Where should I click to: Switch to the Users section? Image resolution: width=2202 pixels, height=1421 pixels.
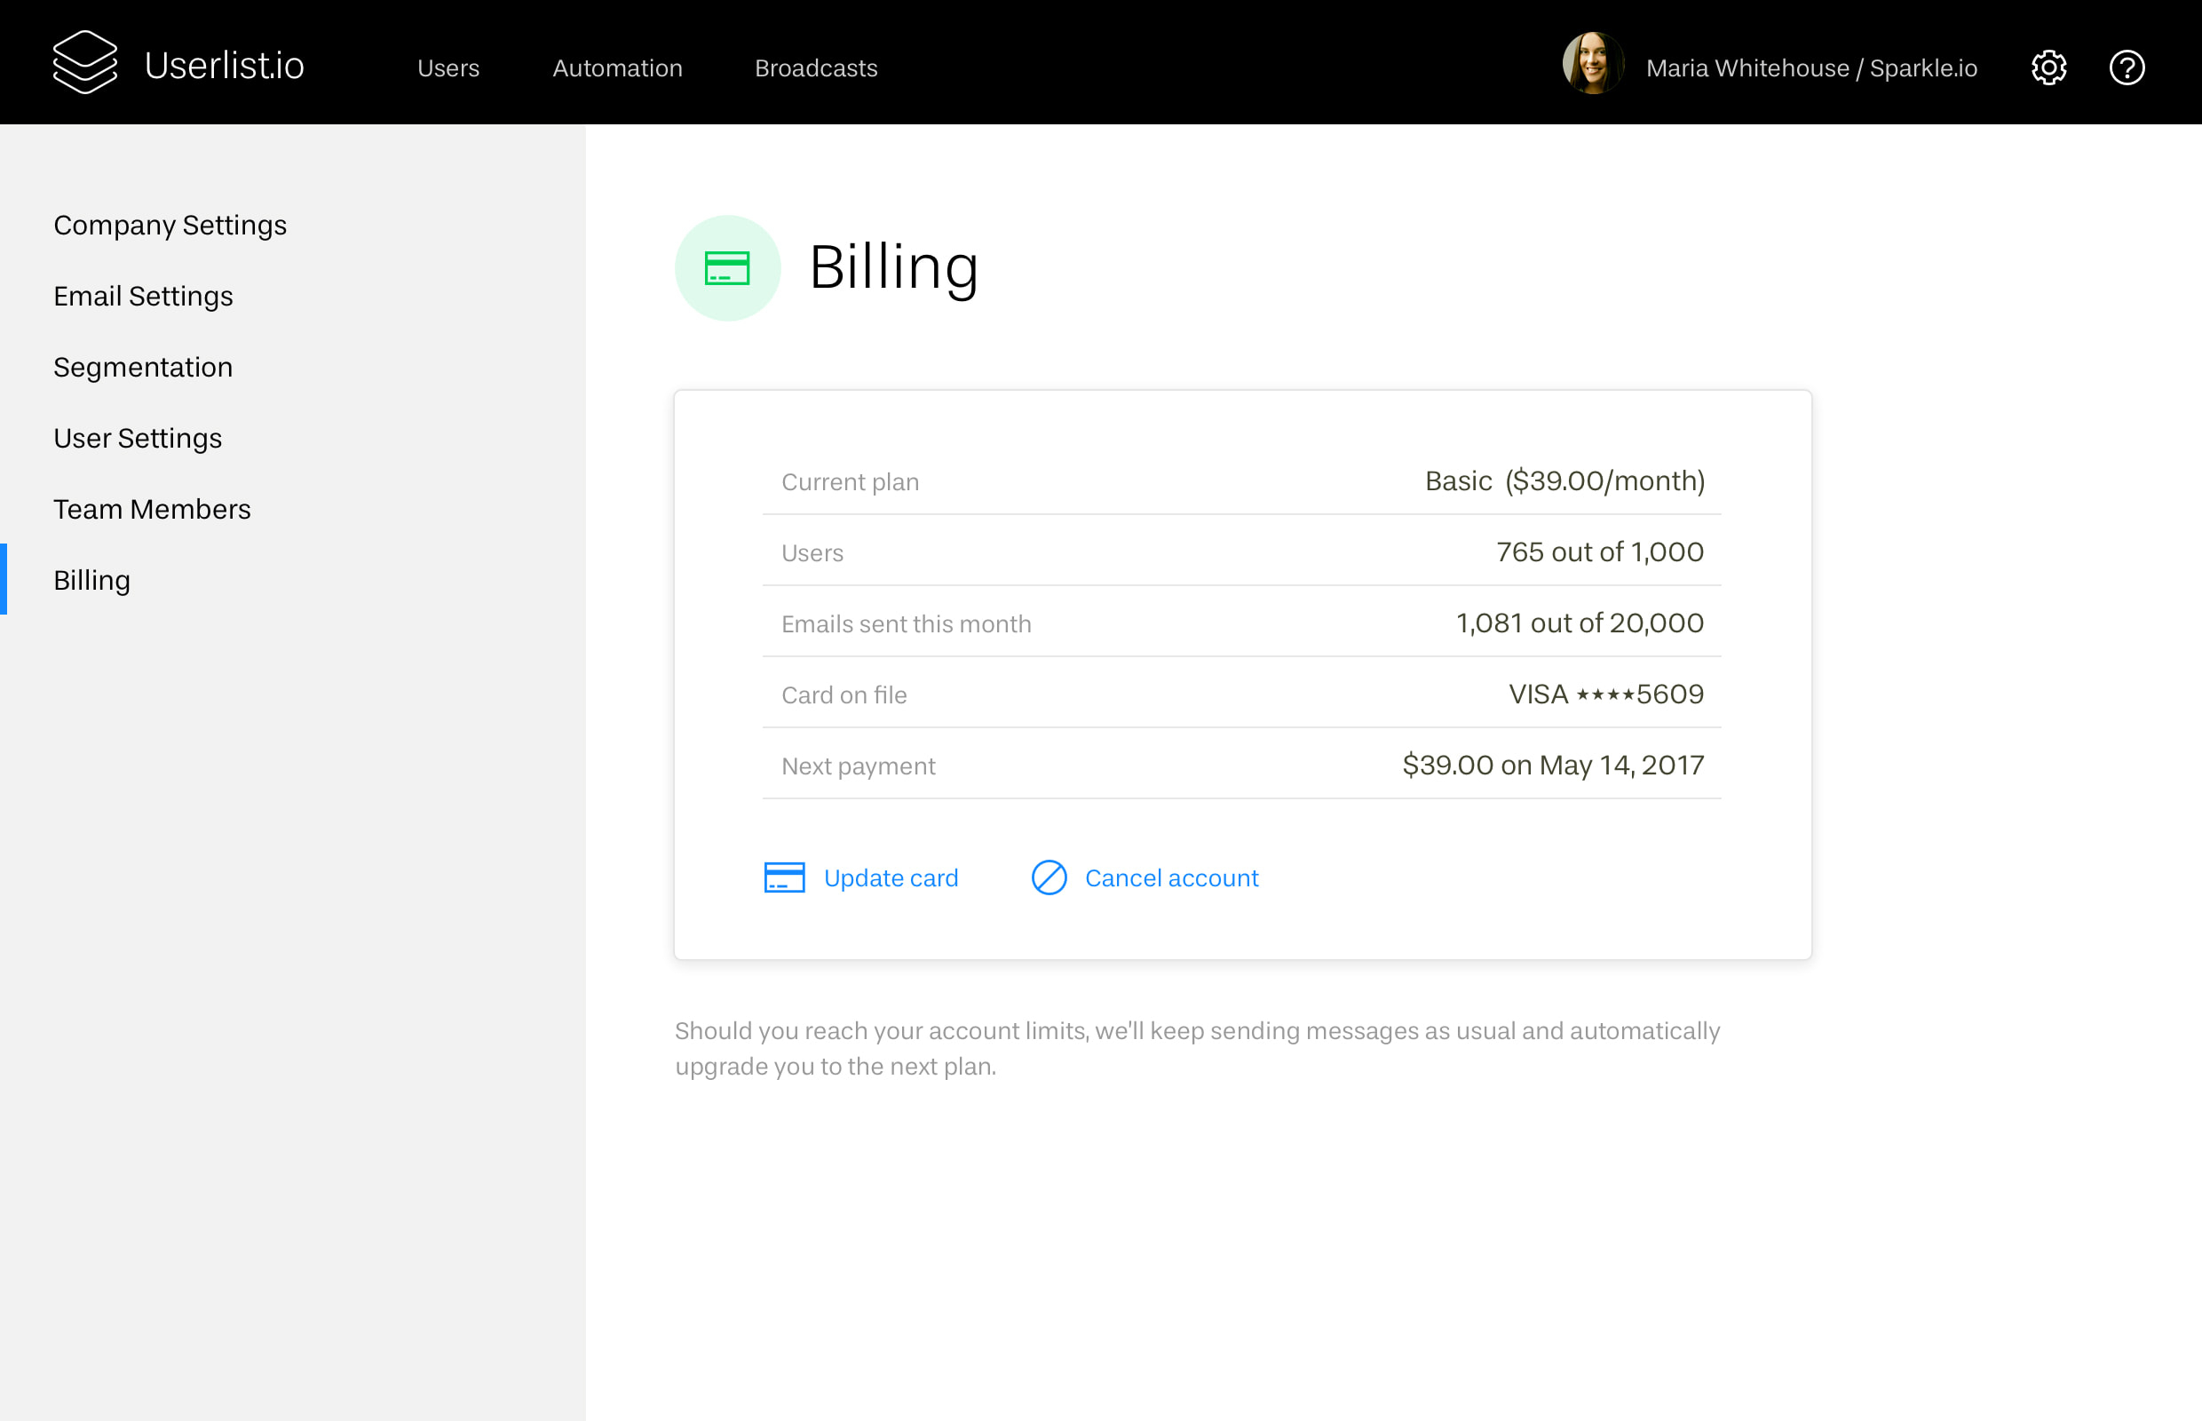tap(448, 68)
